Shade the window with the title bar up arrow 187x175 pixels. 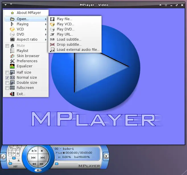161,5
